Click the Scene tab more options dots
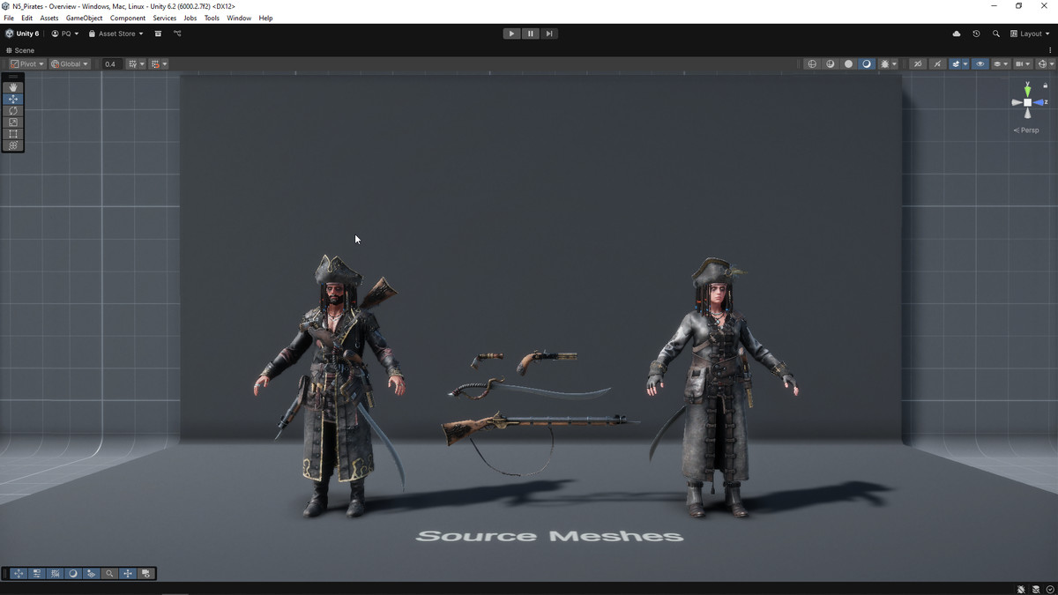This screenshot has height=595, width=1058. click(x=1050, y=50)
